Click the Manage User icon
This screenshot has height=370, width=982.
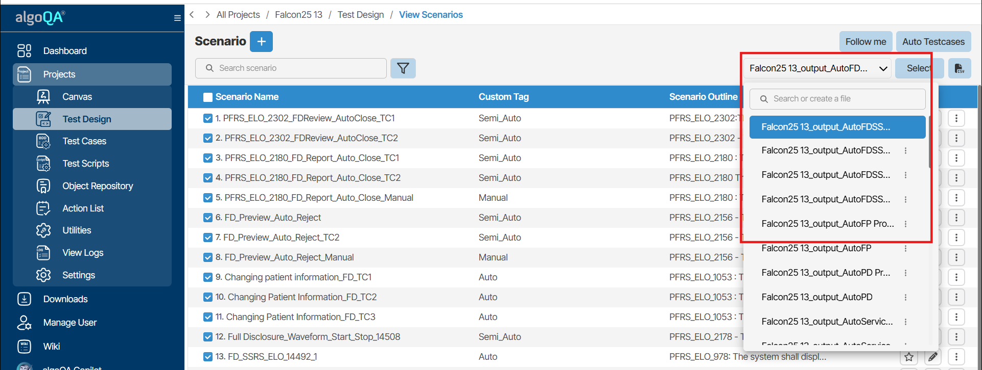tap(24, 323)
